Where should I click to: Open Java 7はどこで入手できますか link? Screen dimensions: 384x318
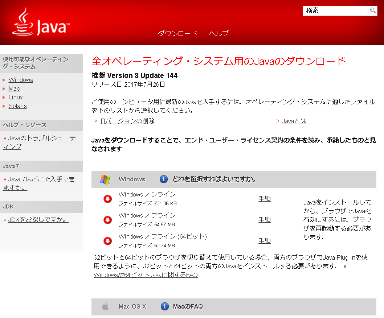39,183
